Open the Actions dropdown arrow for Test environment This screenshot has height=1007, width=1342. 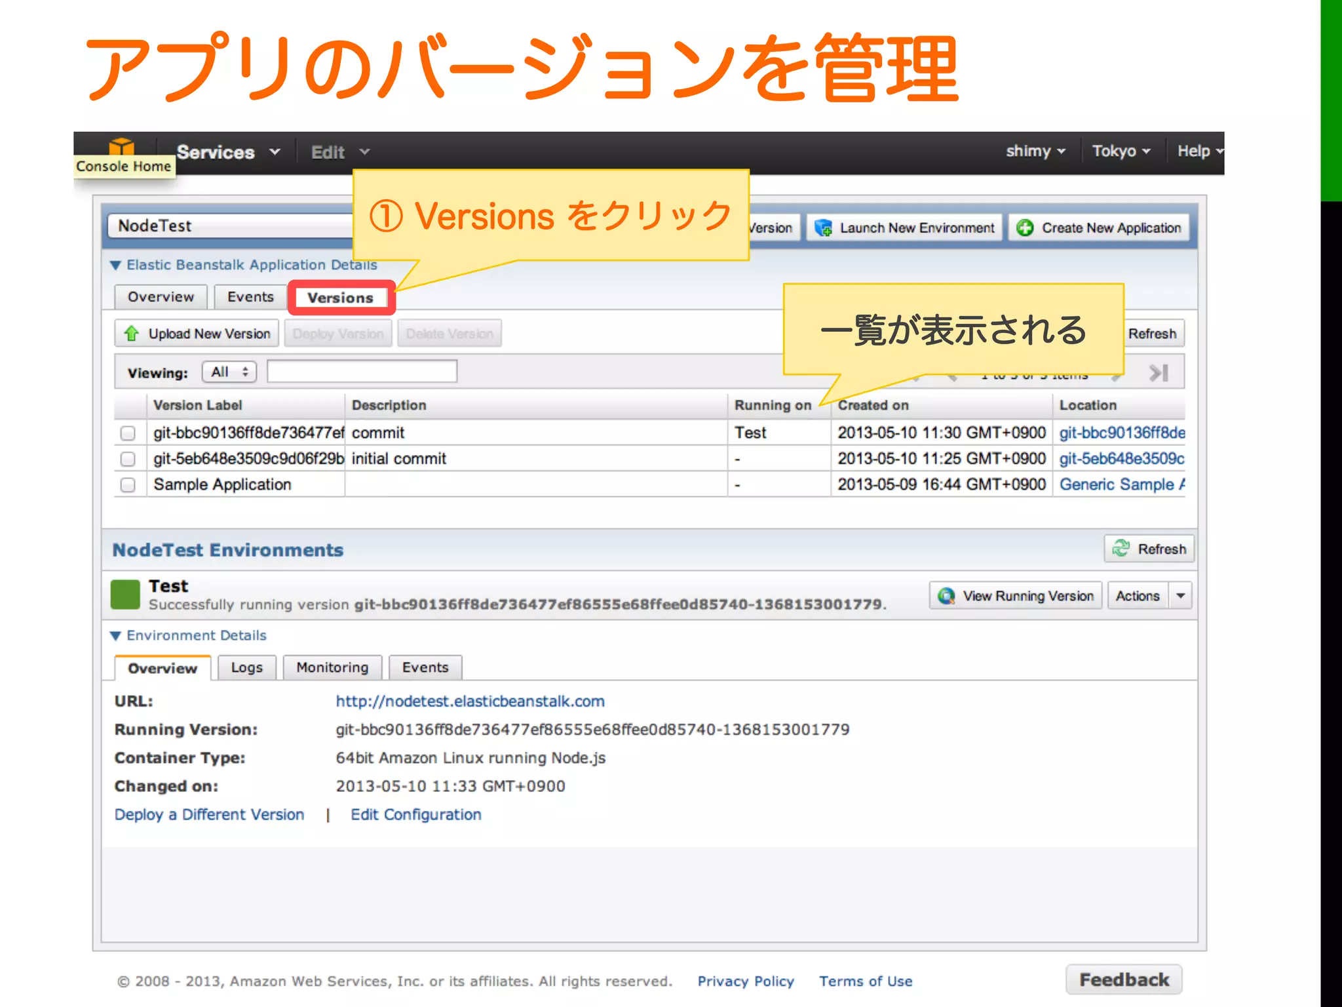[x=1181, y=595]
